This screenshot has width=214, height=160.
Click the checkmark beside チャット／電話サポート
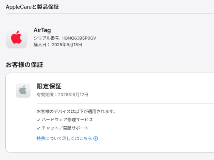(39, 128)
